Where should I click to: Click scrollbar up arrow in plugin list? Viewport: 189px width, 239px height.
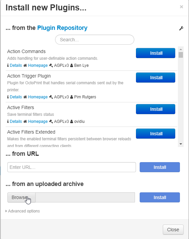pos(181,49)
